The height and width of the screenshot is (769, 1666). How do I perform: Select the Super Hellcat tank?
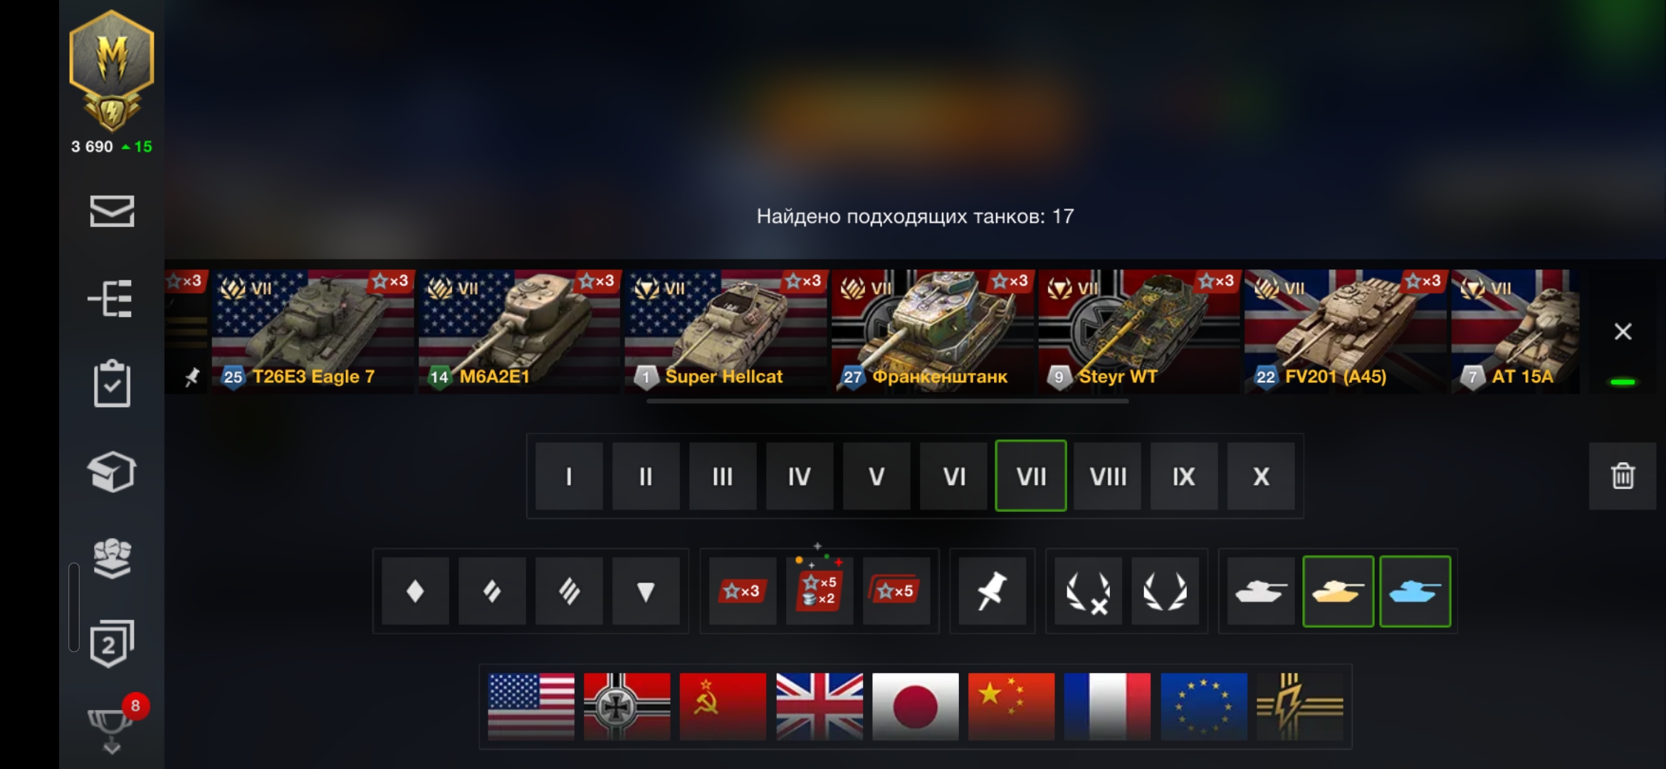725,331
